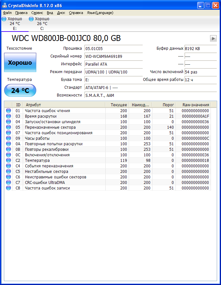This screenshot has width=221, height=285.
Task: Minimize the CrystalDiskInfo window
Action: point(201,6)
